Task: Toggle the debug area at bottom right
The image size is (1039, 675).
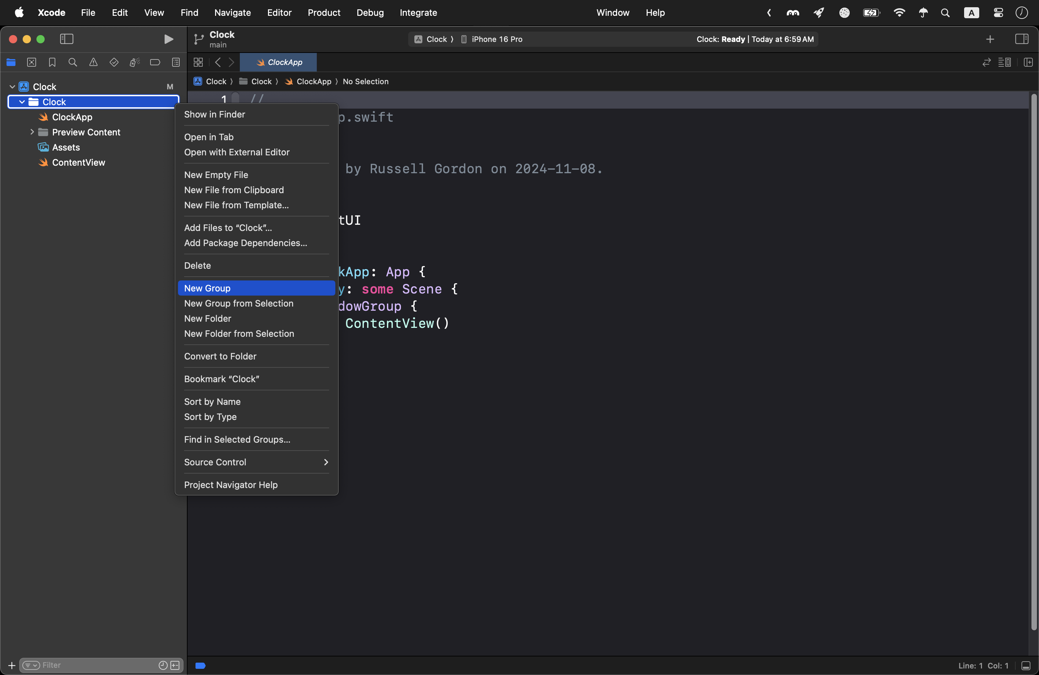Action: (1026, 665)
